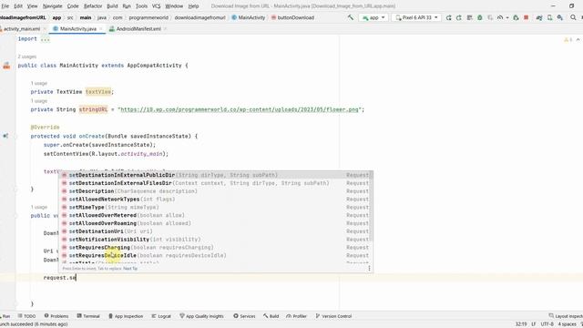Select setRequiresDeviceIdle suggestion
The height and width of the screenshot is (328, 583).
216,255
